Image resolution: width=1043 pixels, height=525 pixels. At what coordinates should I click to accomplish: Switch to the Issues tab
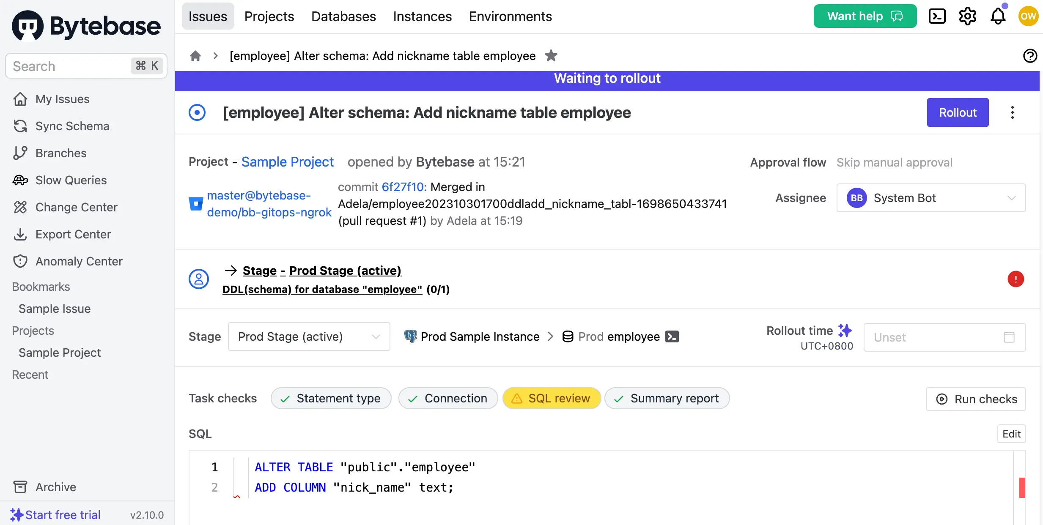tap(208, 16)
